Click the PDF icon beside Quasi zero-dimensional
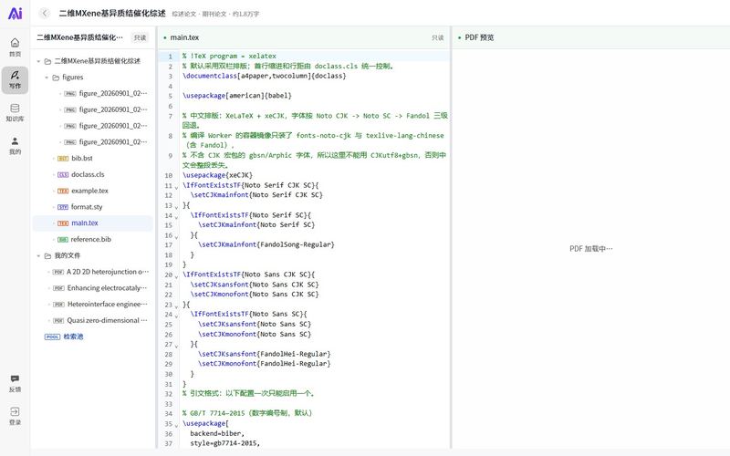The image size is (730, 456). click(58, 321)
